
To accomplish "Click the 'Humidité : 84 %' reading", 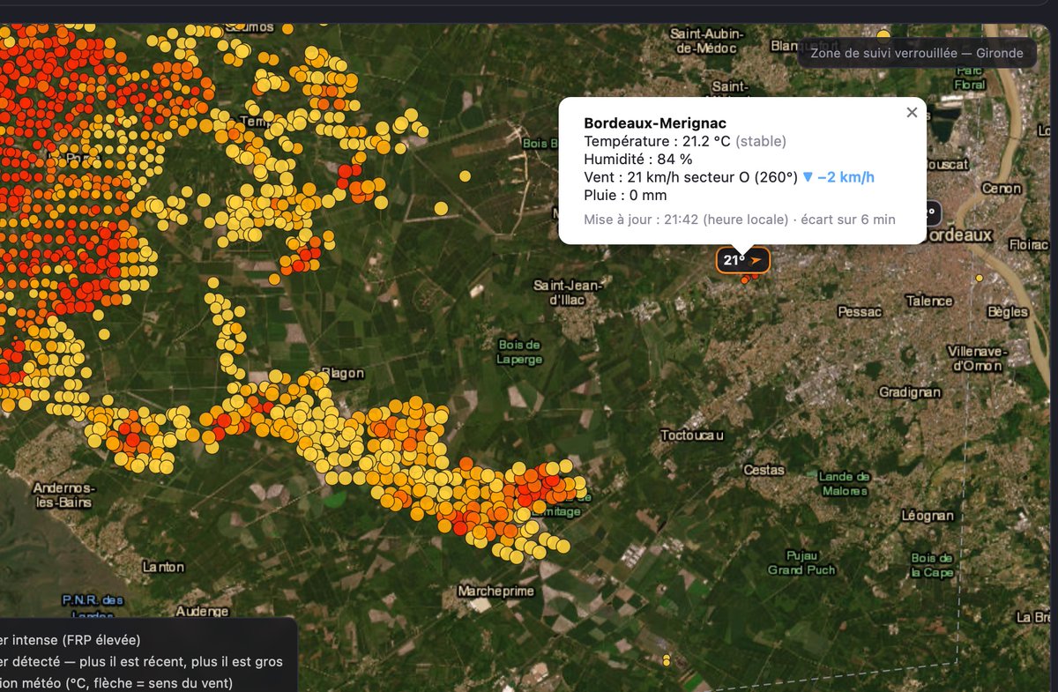I will pos(638,160).
